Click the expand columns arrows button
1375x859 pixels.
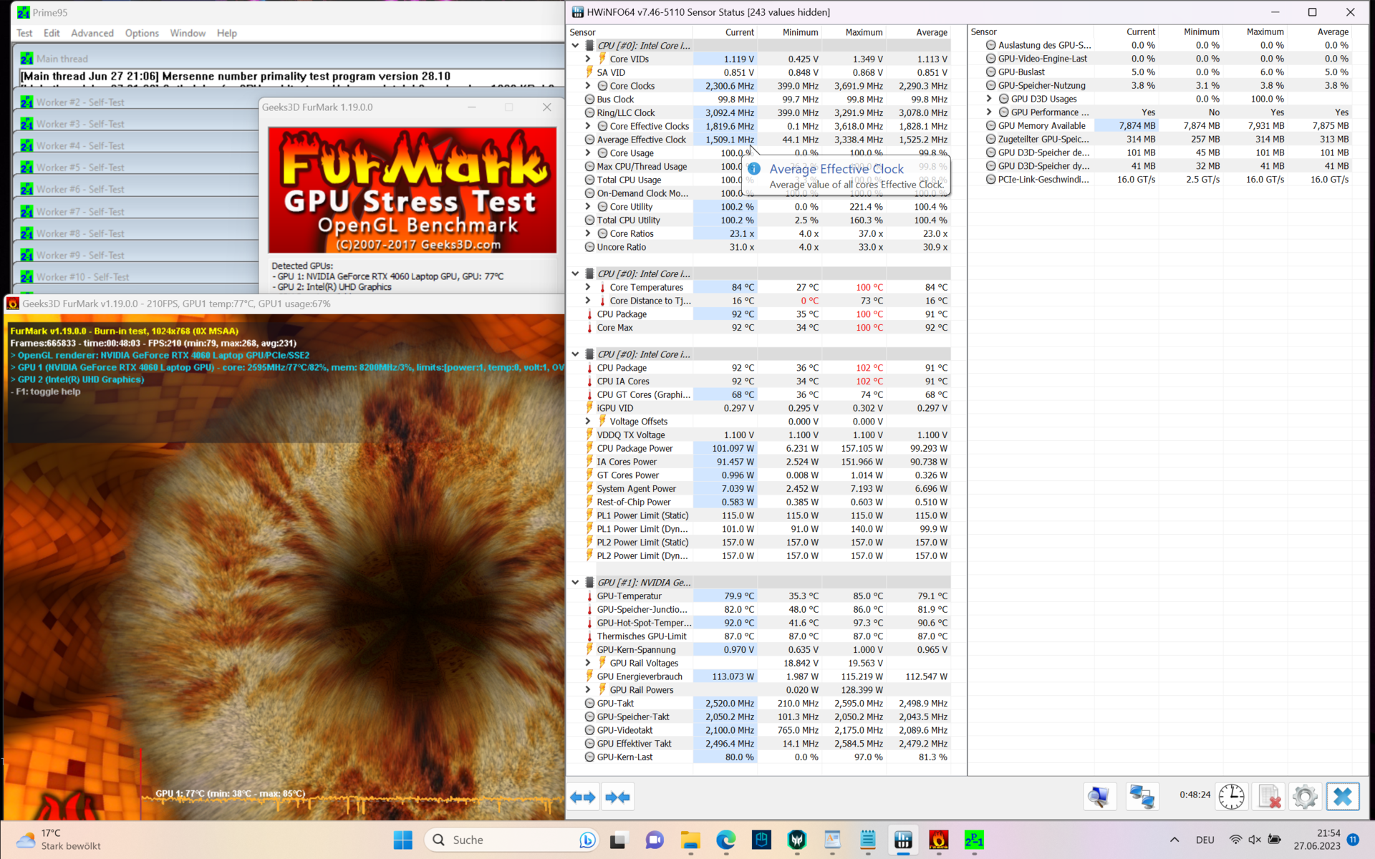click(583, 797)
